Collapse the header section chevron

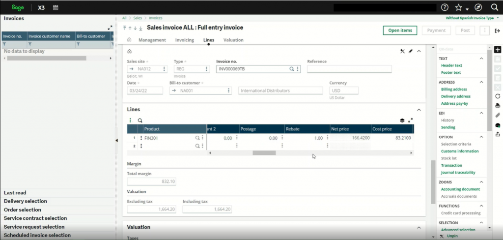point(419,51)
